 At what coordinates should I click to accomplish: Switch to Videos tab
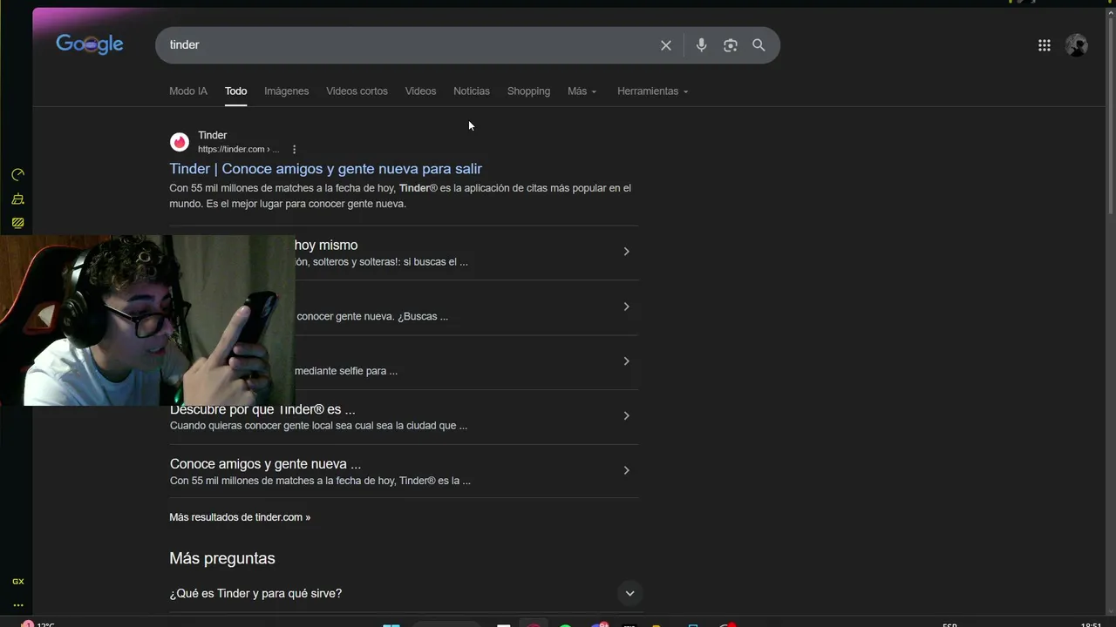[x=420, y=91]
